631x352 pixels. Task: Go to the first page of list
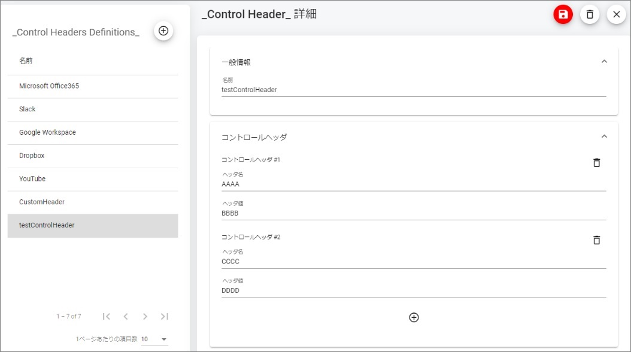pos(107,316)
